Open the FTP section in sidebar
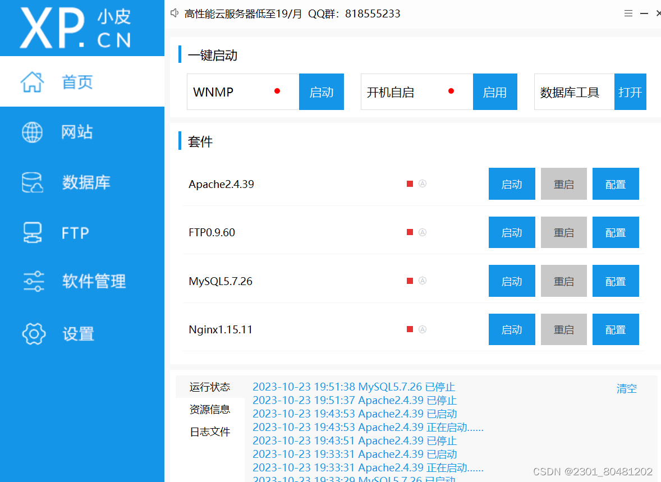661x482 pixels. coord(82,233)
